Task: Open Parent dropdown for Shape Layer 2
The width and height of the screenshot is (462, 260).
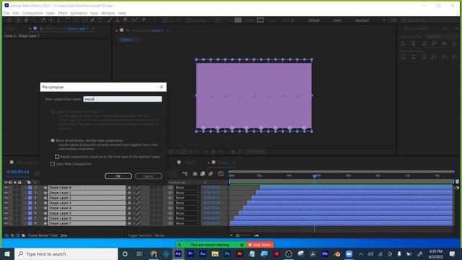Action: pos(188,198)
